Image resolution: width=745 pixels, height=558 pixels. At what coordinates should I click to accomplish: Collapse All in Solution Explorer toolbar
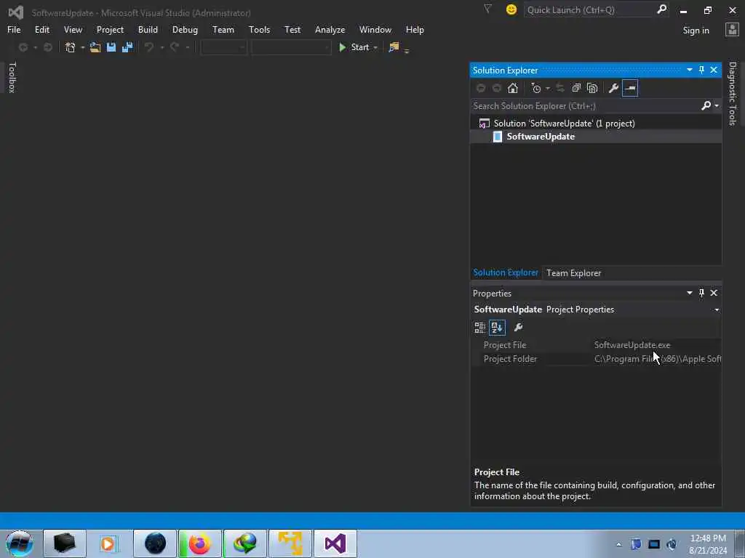[x=576, y=88]
